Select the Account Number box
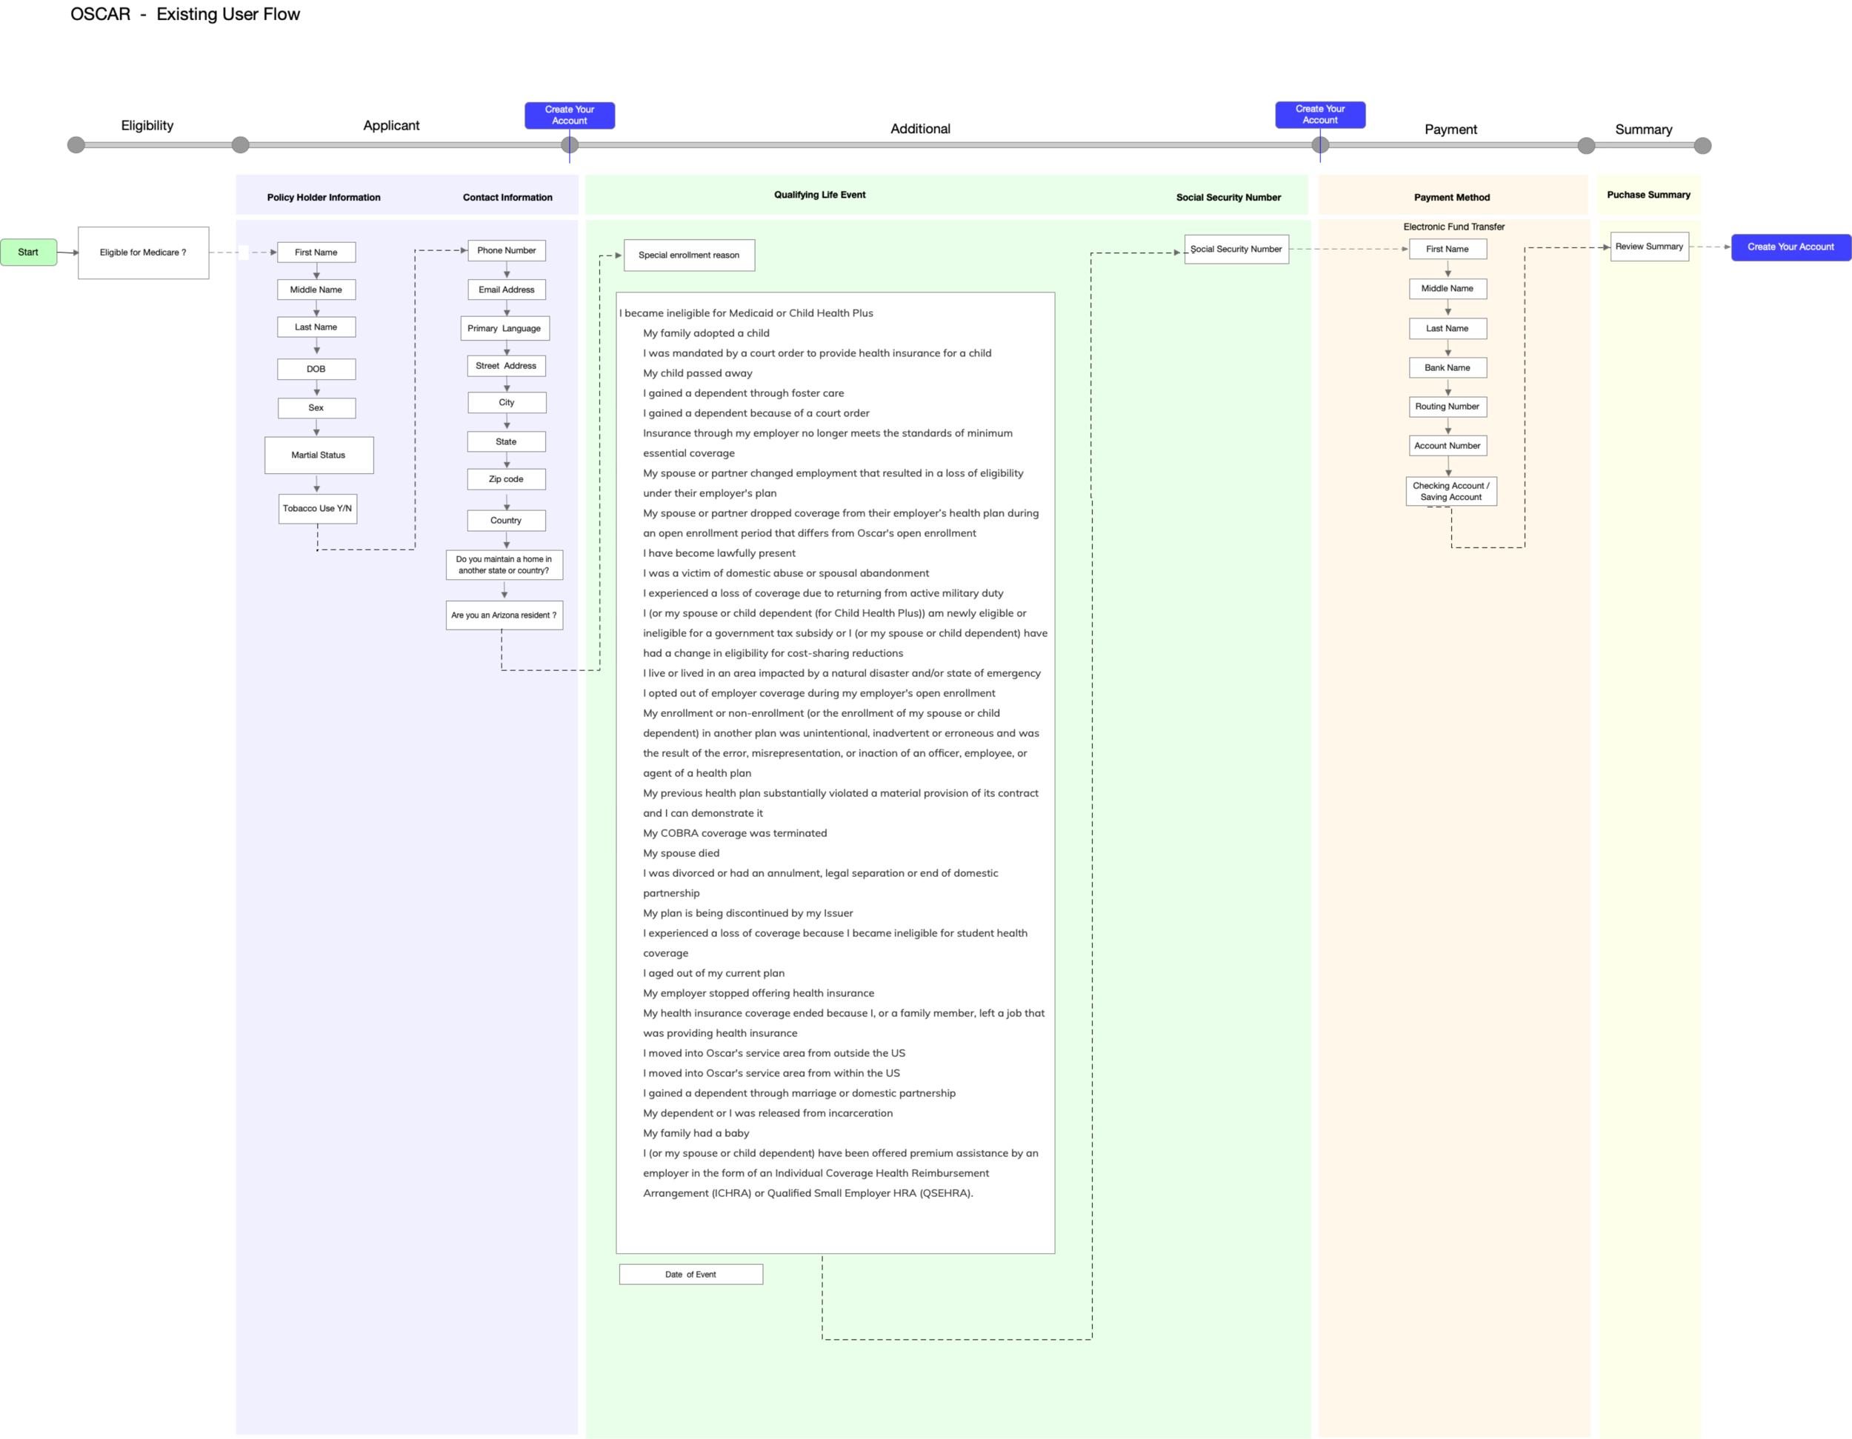This screenshot has width=1852, height=1439. 1448,446
